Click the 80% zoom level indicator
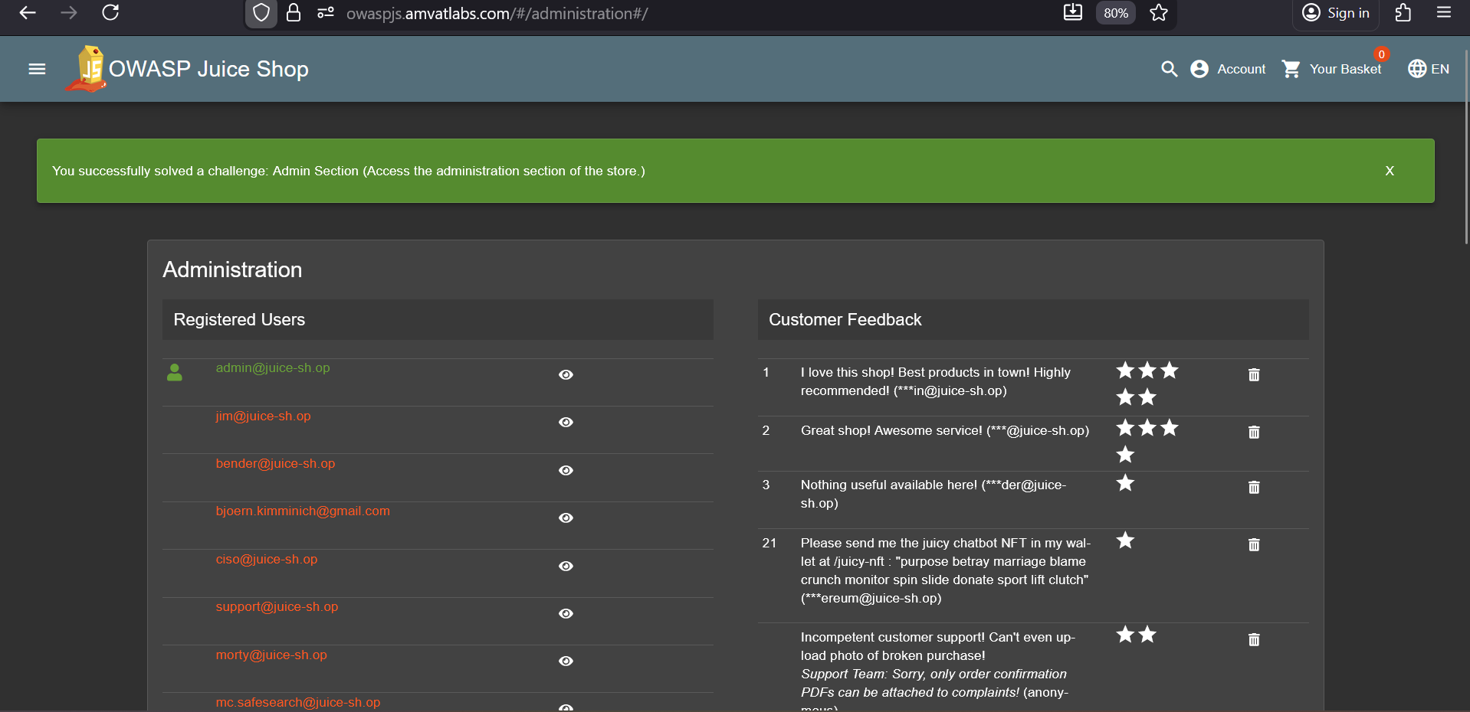This screenshot has width=1470, height=712. [x=1115, y=13]
